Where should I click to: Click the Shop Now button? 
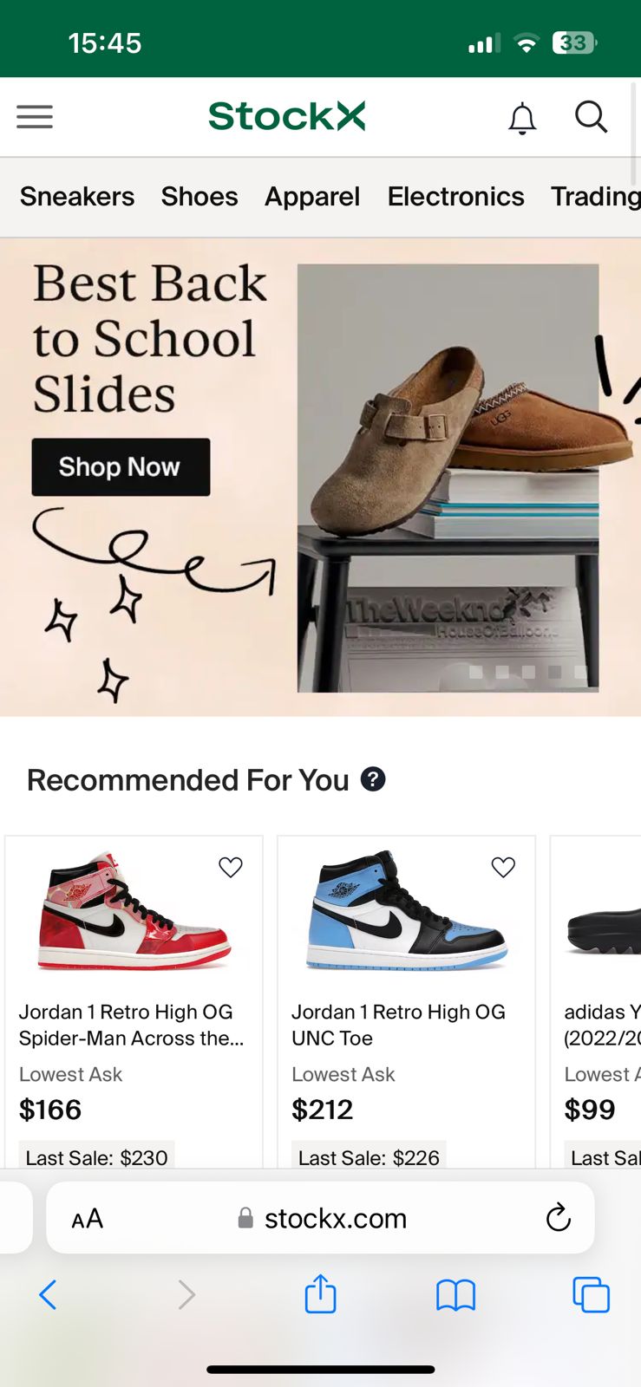tap(121, 467)
